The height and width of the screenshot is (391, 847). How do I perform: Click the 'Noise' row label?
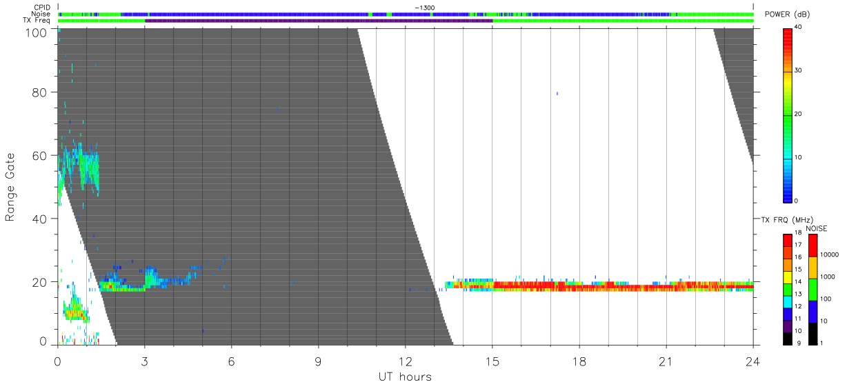tap(41, 14)
